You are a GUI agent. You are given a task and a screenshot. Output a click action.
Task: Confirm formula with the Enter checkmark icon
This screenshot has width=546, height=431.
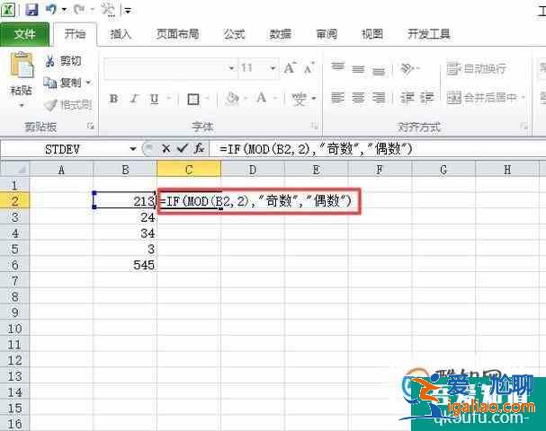coord(183,148)
